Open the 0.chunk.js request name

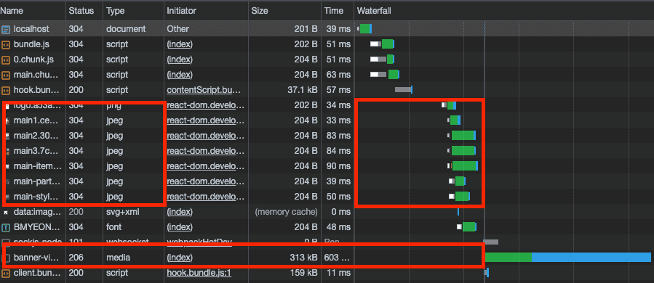(x=33, y=60)
